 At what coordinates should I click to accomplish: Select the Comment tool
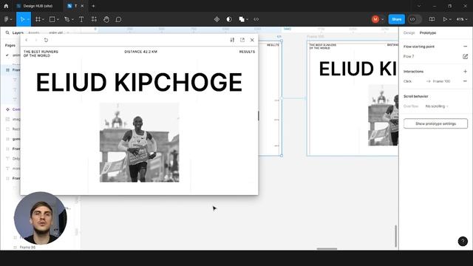118,19
